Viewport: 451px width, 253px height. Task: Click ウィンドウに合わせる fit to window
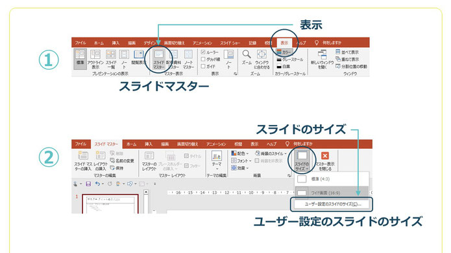pyautogui.click(x=262, y=59)
